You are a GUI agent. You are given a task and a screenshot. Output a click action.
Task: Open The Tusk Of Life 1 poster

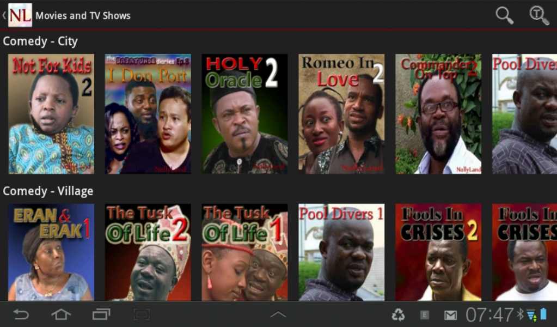[245, 252]
